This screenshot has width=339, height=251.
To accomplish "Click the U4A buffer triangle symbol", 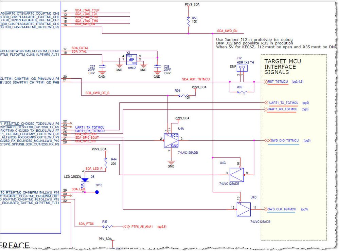I will (x=171, y=140).
